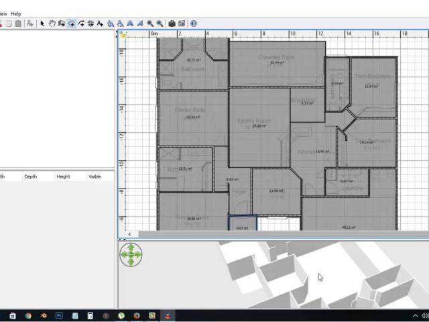429x322 pixels.
Task: Toggle the Create rooms tool
Action: 71,23
